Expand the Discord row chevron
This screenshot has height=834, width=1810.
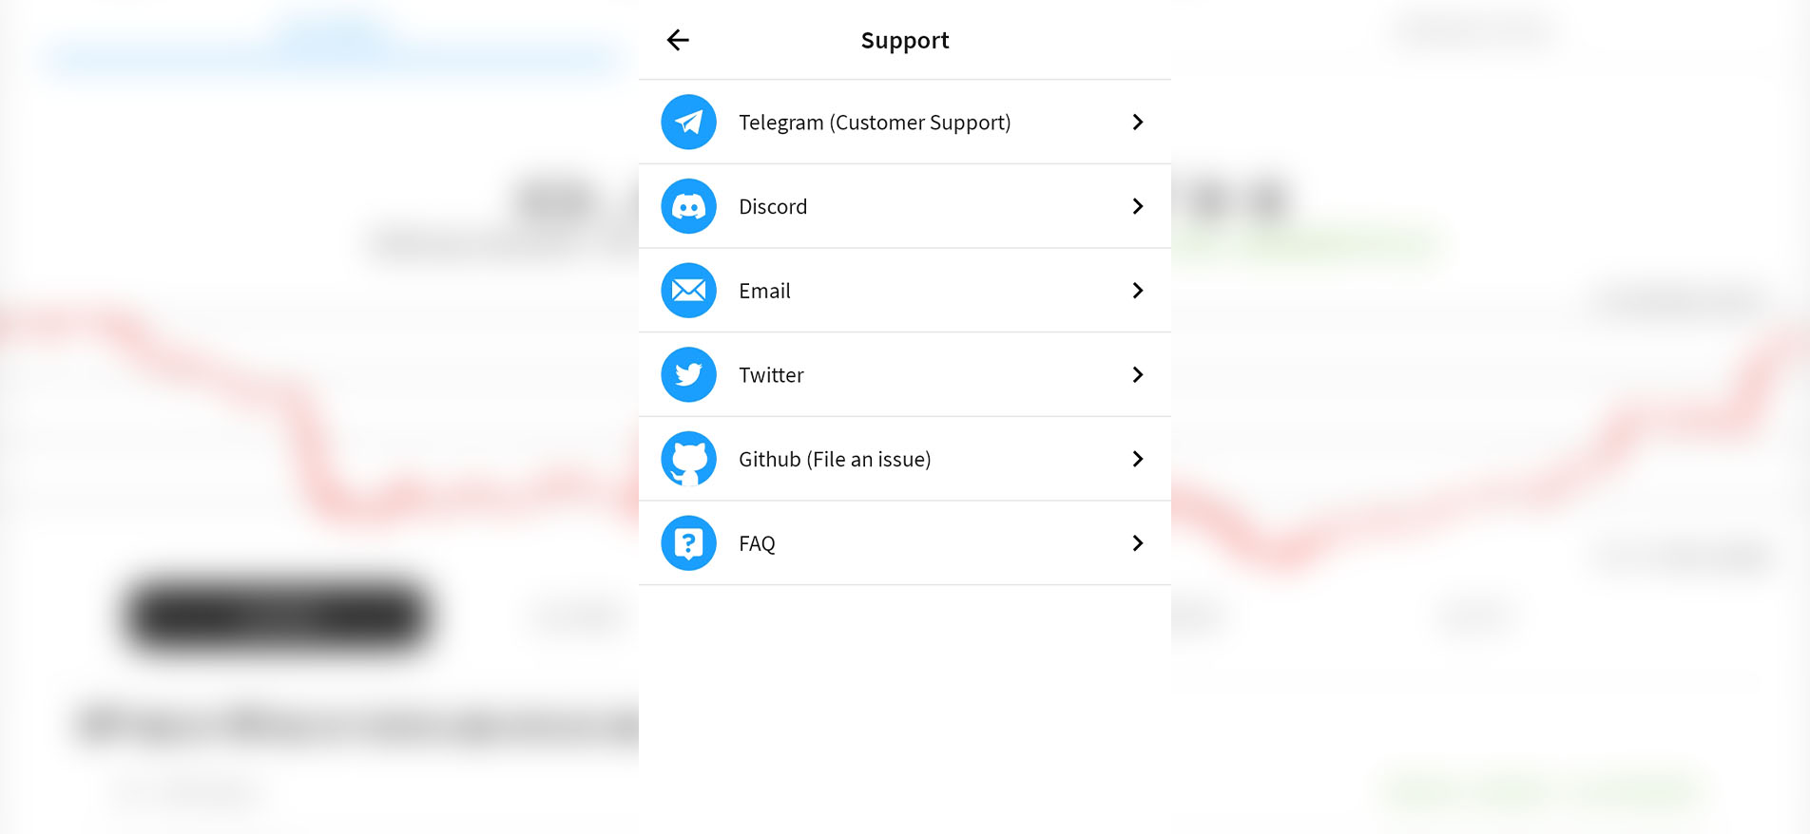[x=1138, y=206]
